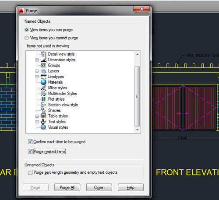Expand the Dimension styles node

click(37, 60)
